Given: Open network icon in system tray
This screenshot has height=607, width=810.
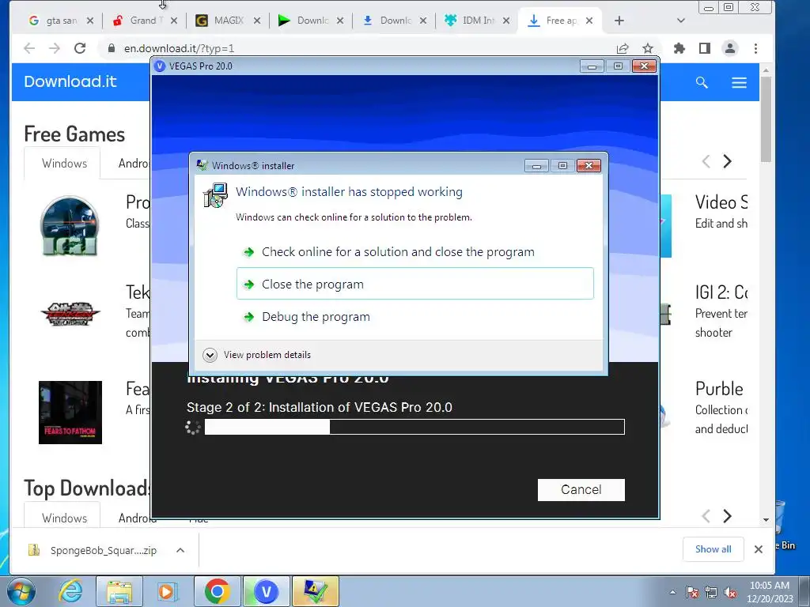Looking at the screenshot, I should click(711, 592).
